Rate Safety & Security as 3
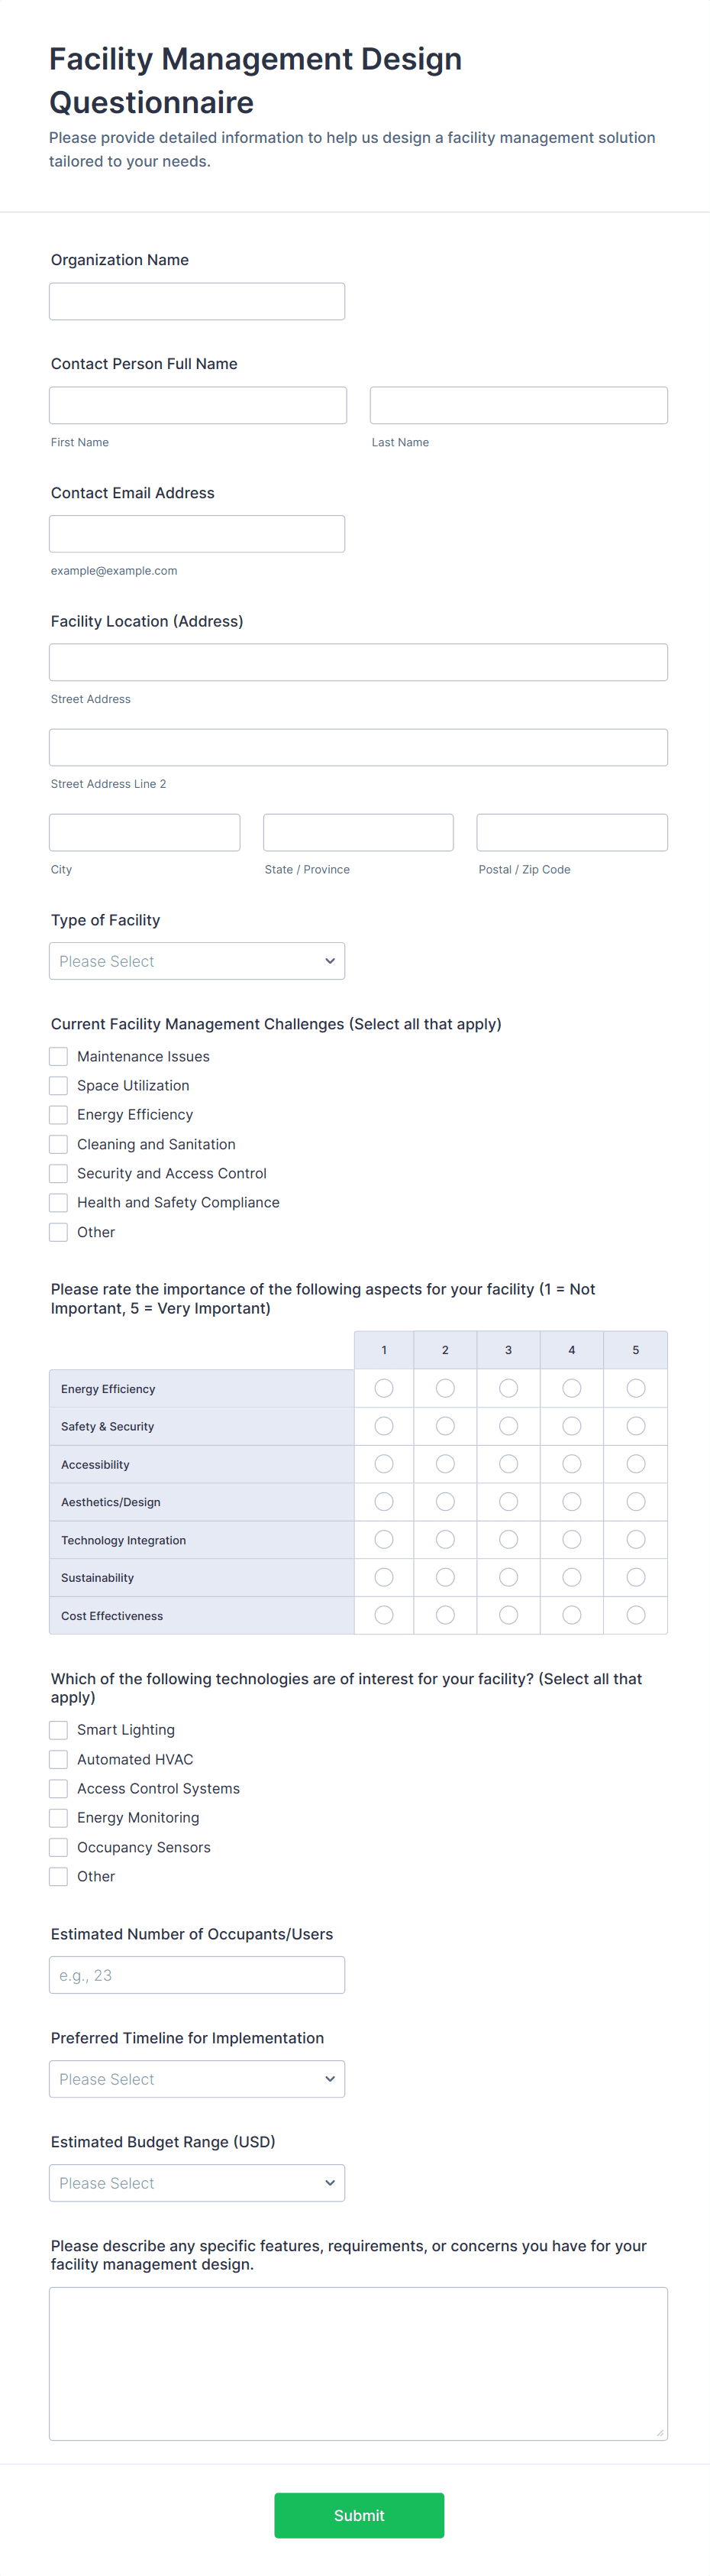Viewport: 710px width, 2576px height. pos(508,1426)
